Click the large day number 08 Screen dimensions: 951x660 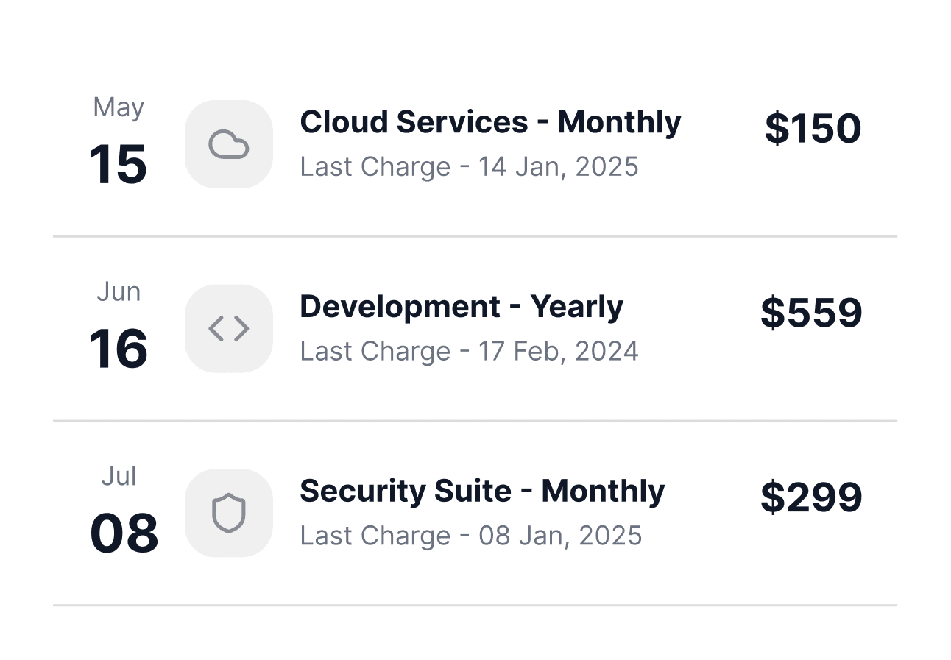[x=124, y=533]
